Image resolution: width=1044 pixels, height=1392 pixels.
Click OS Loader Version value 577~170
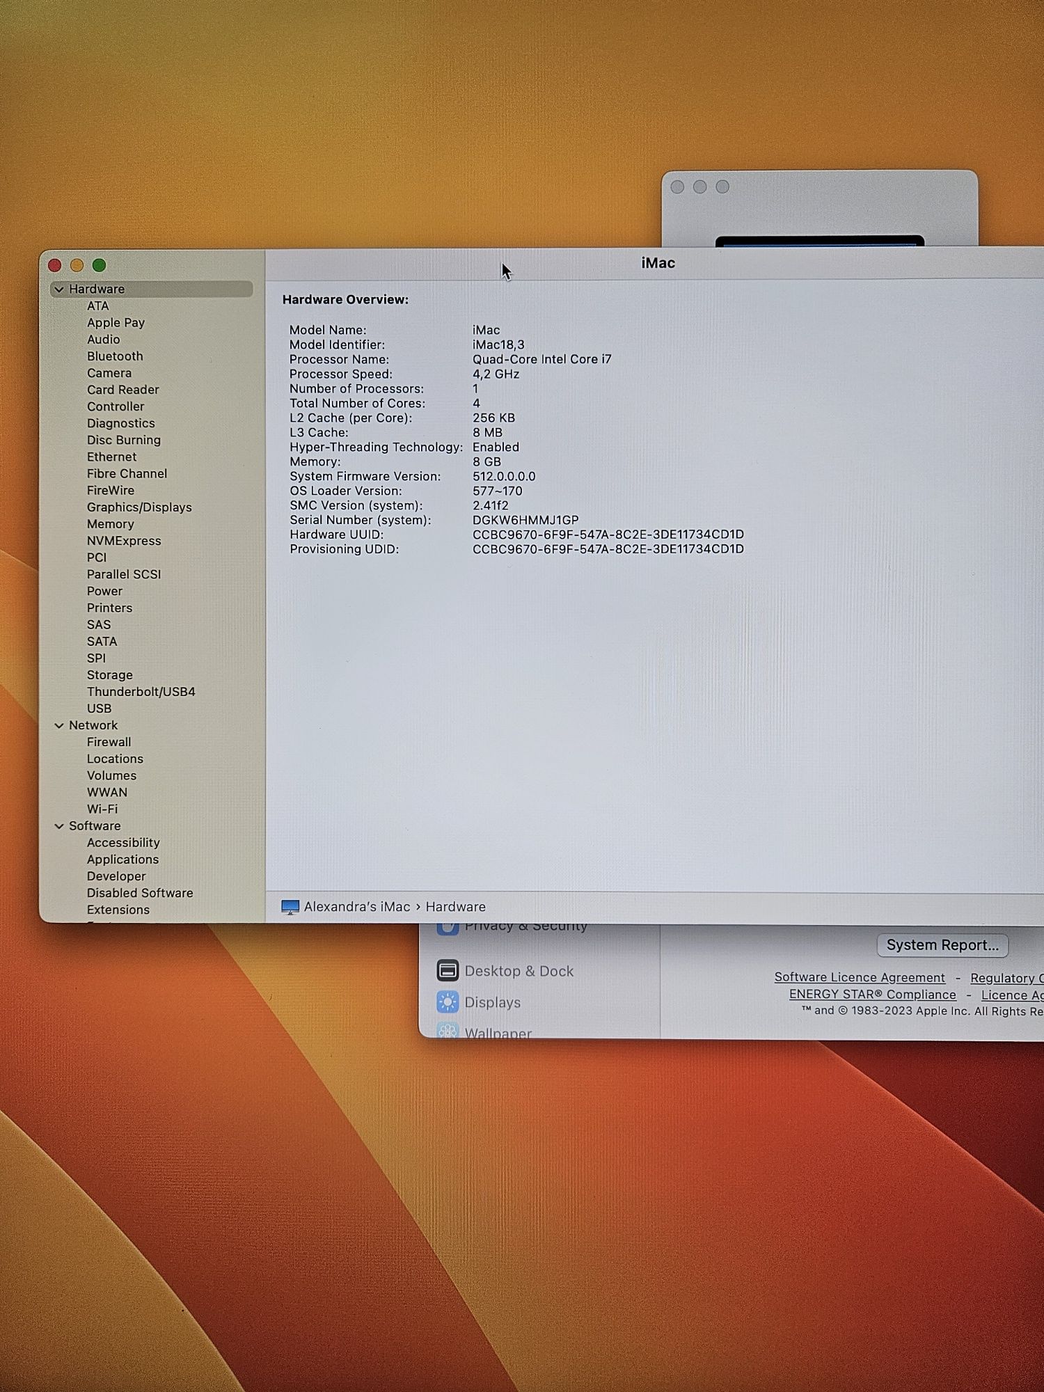[x=497, y=491]
